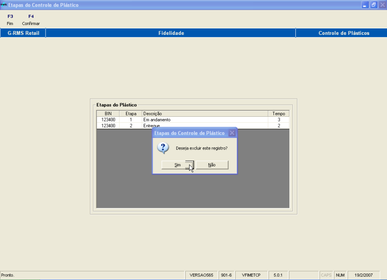The image size is (387, 280).
Task: Cancel deletion with the Não button
Action: tap(212, 165)
